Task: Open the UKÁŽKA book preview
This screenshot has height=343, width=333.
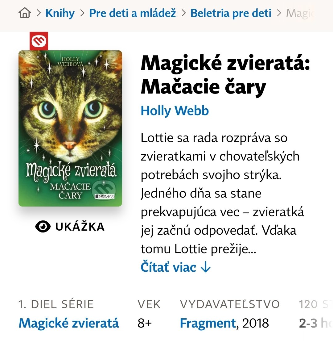Action: point(70,227)
